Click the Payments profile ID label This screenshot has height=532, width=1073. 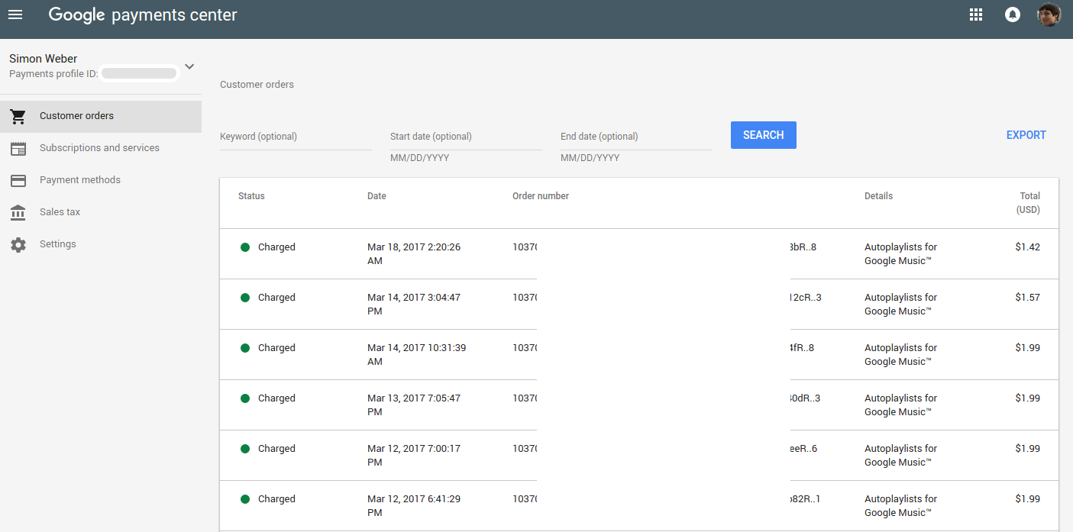53,74
